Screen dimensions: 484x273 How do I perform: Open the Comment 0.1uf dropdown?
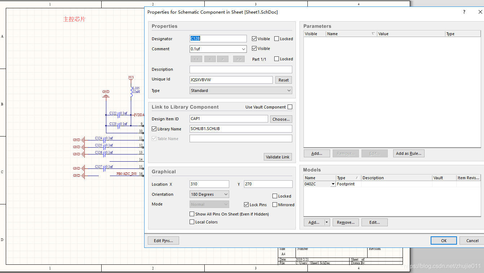[x=243, y=49]
